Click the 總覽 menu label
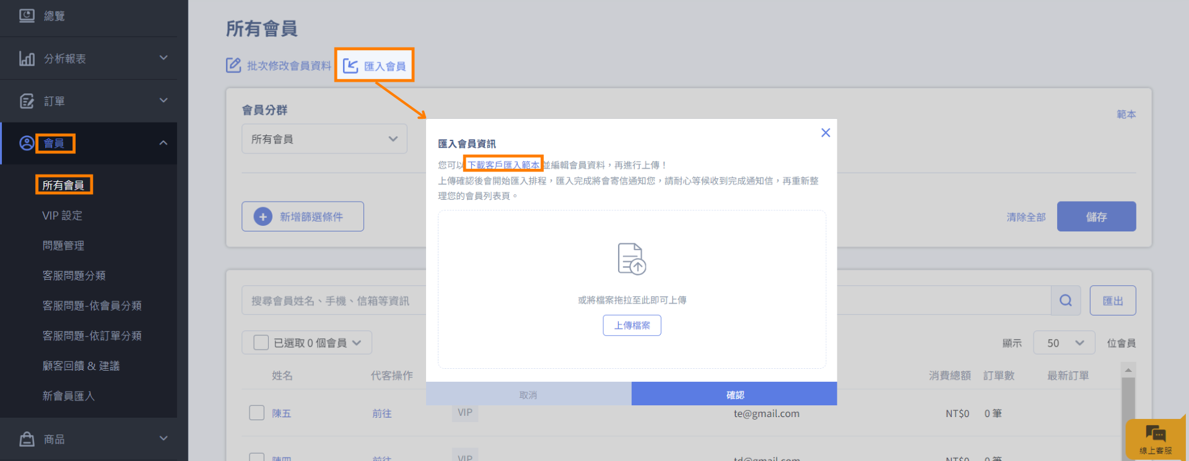Viewport: 1189px width, 461px height. pos(54,16)
